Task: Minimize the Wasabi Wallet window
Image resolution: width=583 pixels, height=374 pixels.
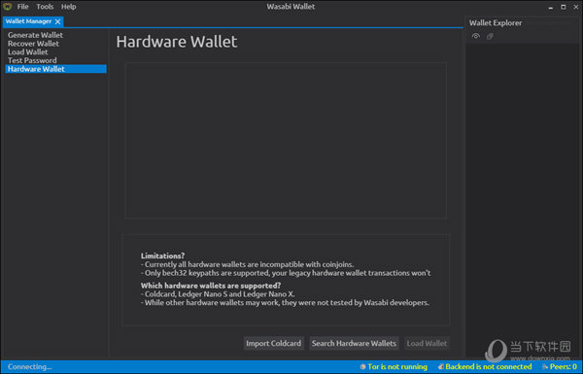Action: [x=551, y=7]
